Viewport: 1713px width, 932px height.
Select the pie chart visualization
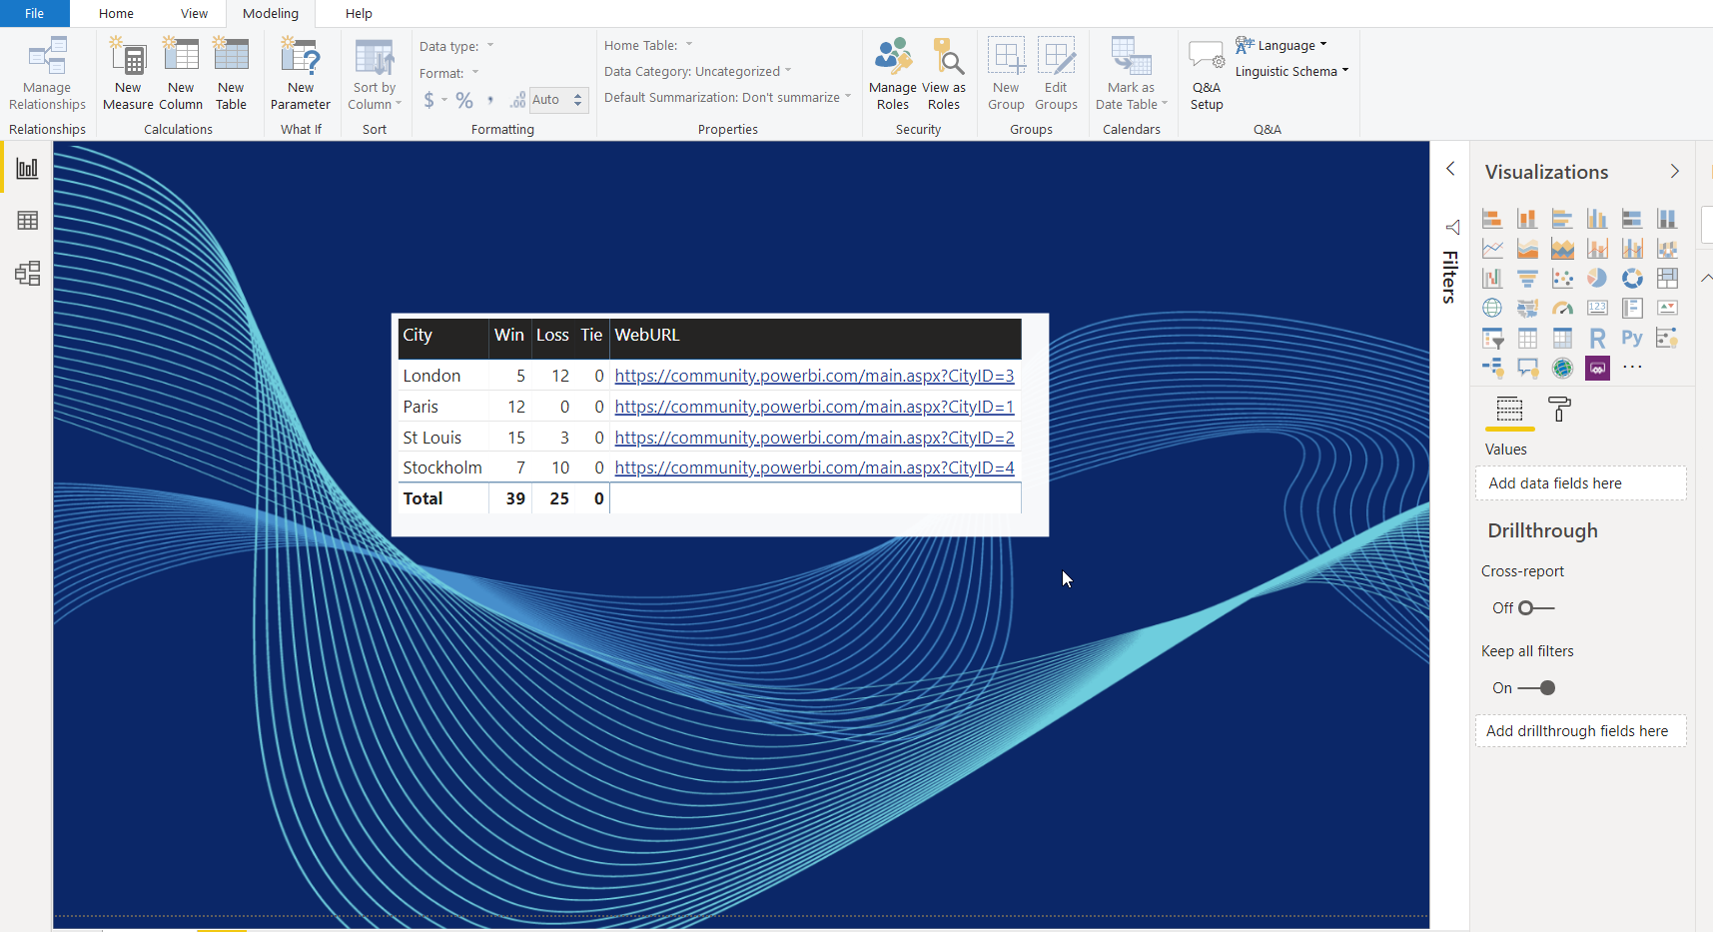pos(1597,279)
